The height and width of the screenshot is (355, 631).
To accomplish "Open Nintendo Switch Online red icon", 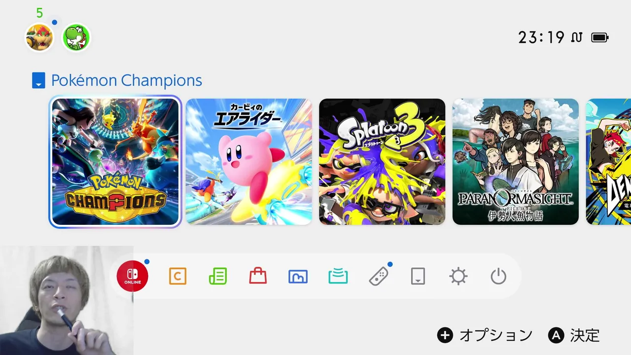I will coord(133,276).
